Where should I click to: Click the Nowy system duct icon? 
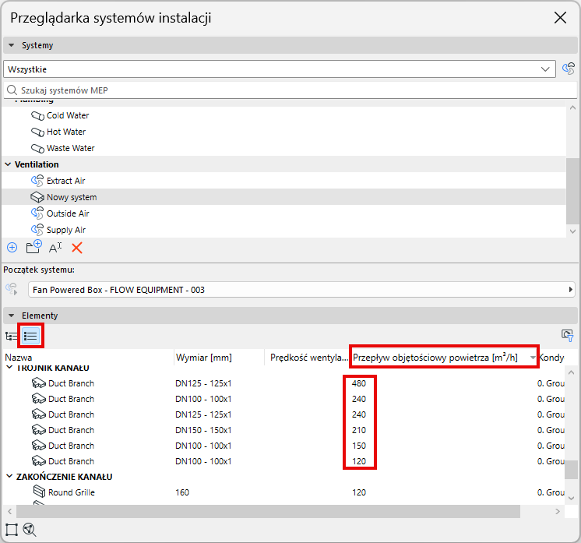[37, 197]
